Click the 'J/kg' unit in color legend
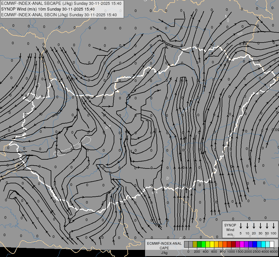Viewport: 279px width, 257px height. click(164, 253)
